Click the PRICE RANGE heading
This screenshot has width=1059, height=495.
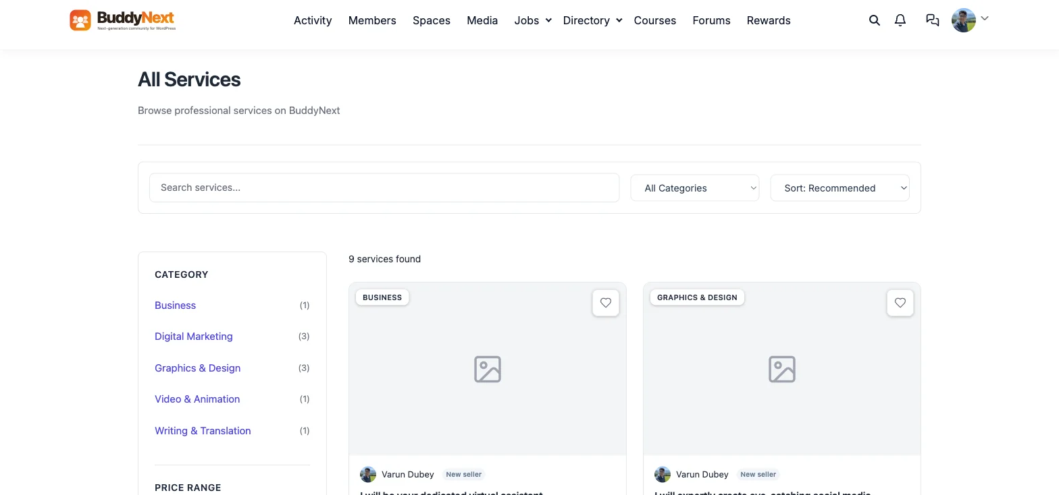pos(188,488)
